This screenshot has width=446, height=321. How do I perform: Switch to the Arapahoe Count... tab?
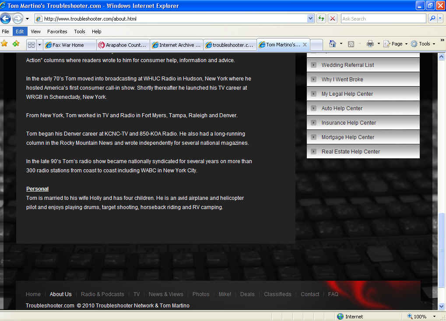(123, 45)
